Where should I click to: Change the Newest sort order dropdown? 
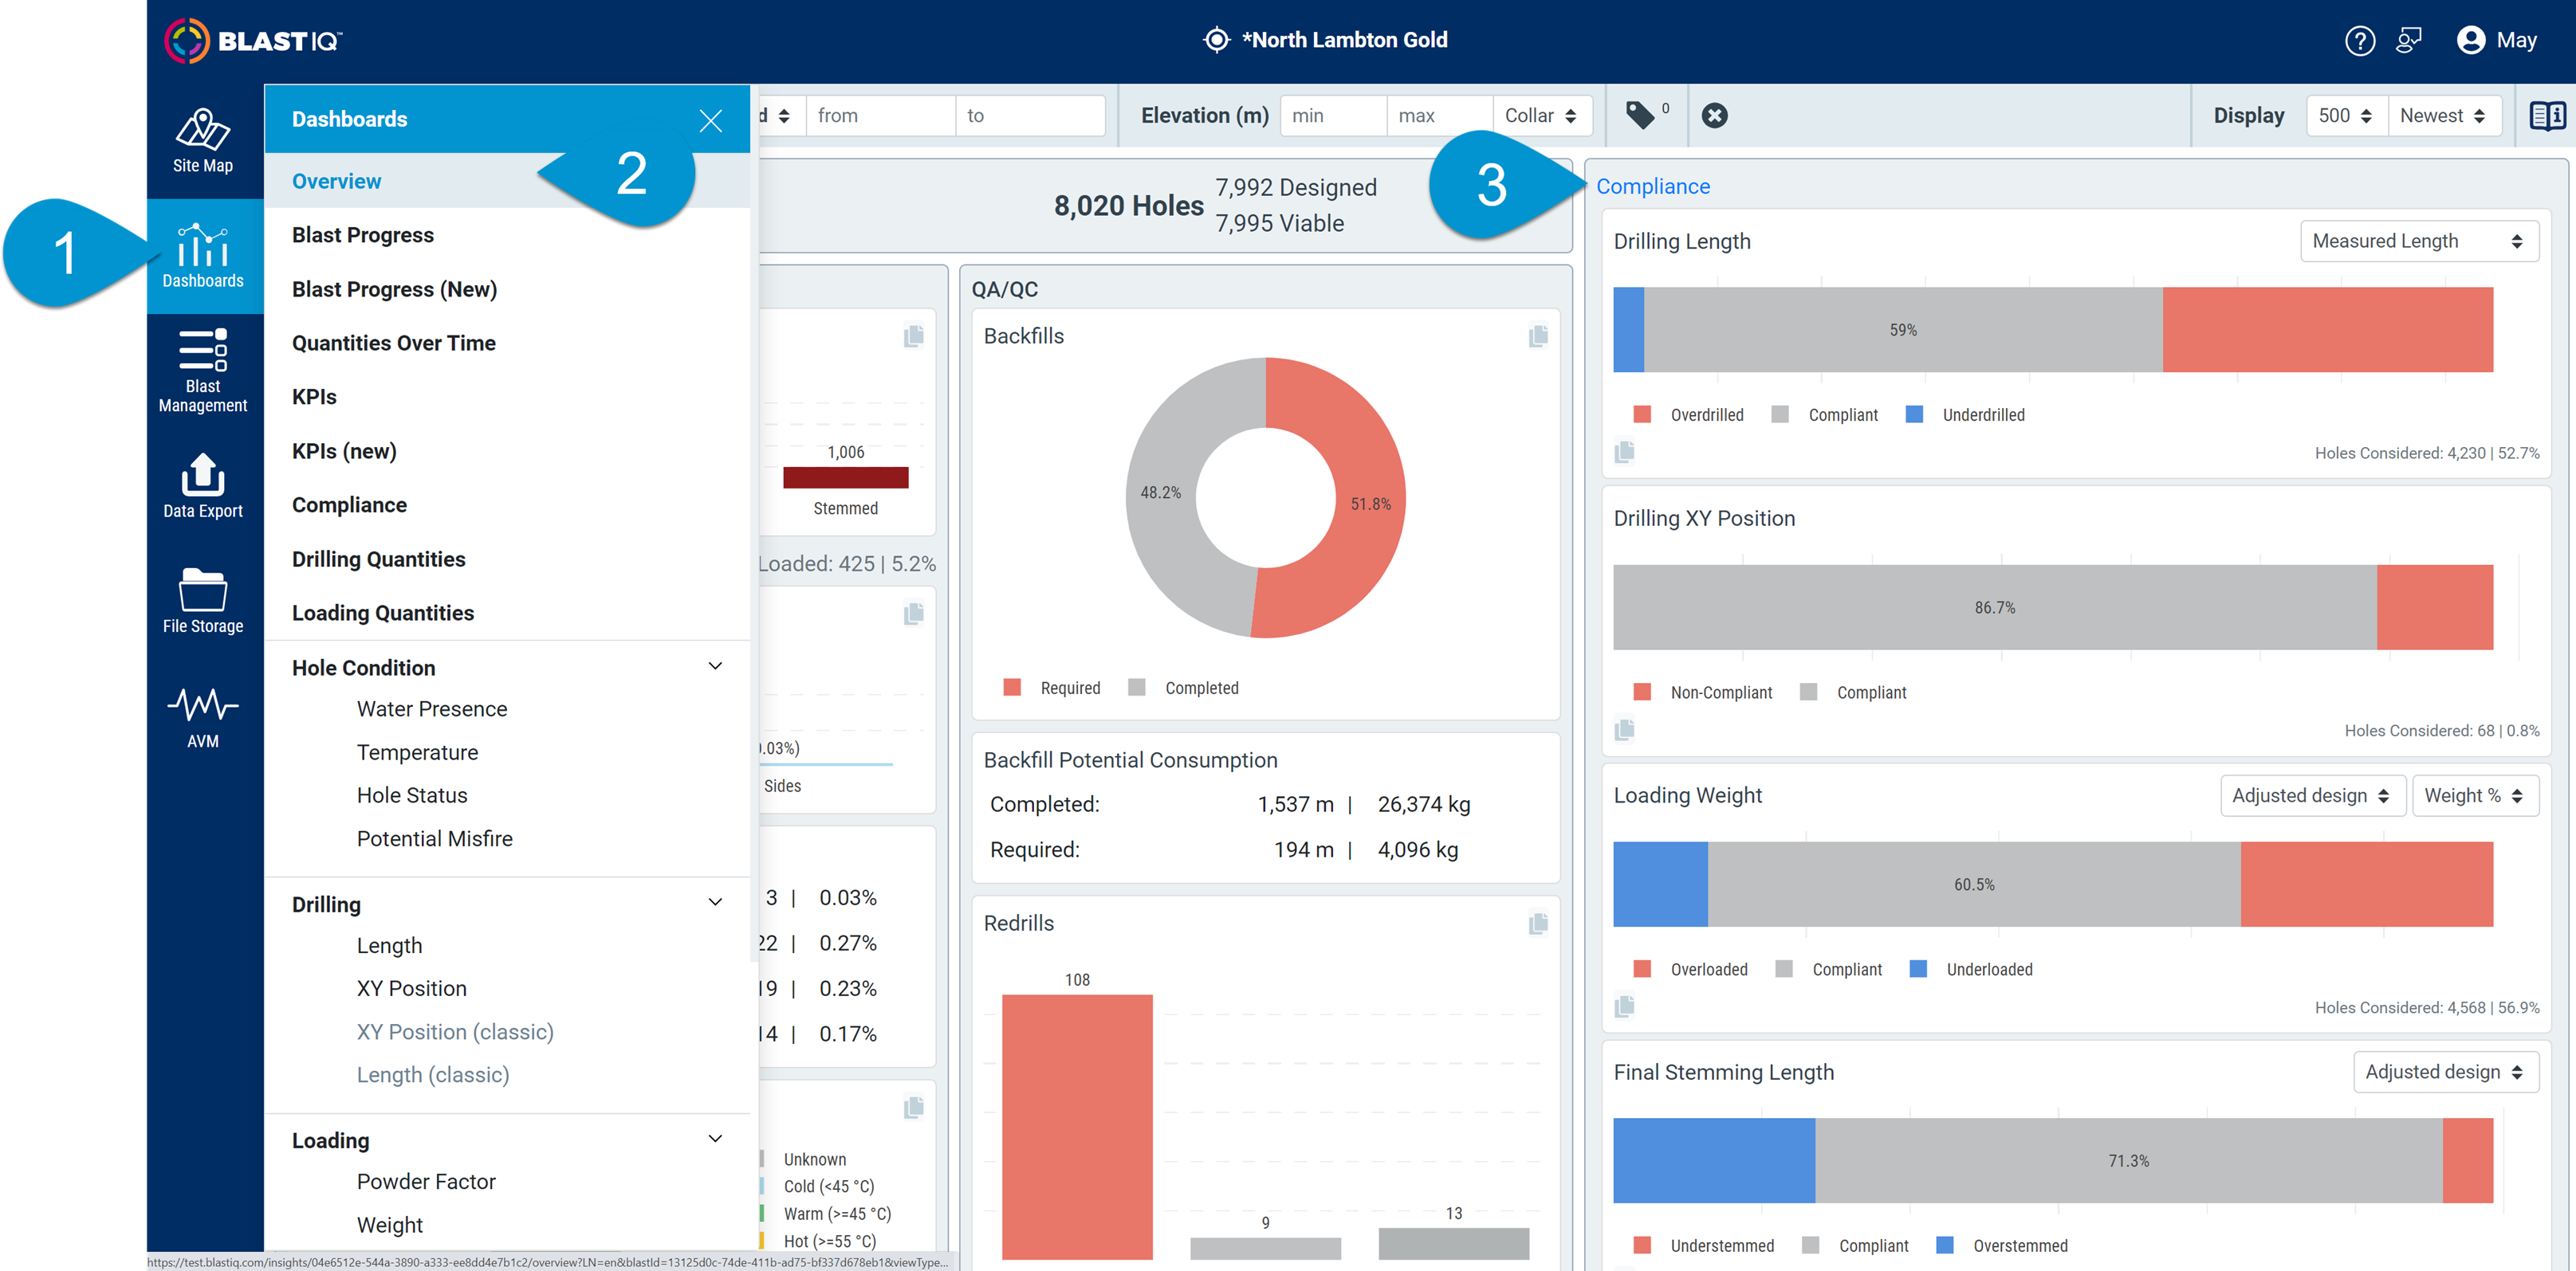pos(2444,115)
